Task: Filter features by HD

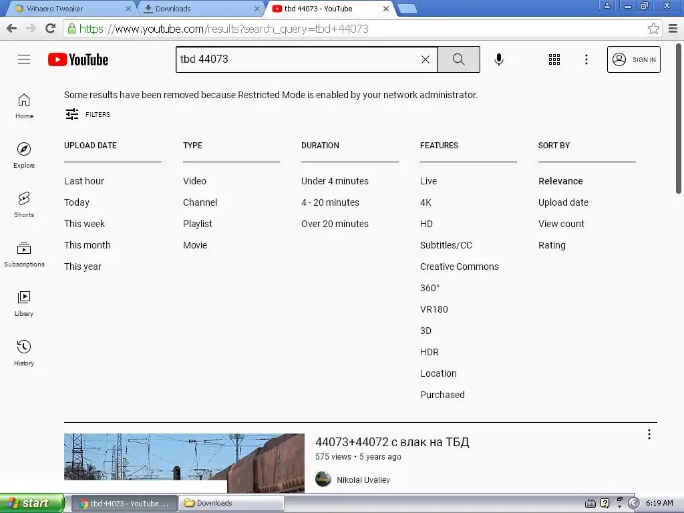Action: point(427,224)
